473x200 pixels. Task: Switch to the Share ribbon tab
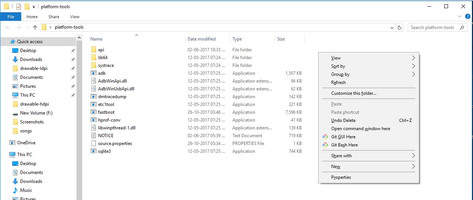(54, 17)
